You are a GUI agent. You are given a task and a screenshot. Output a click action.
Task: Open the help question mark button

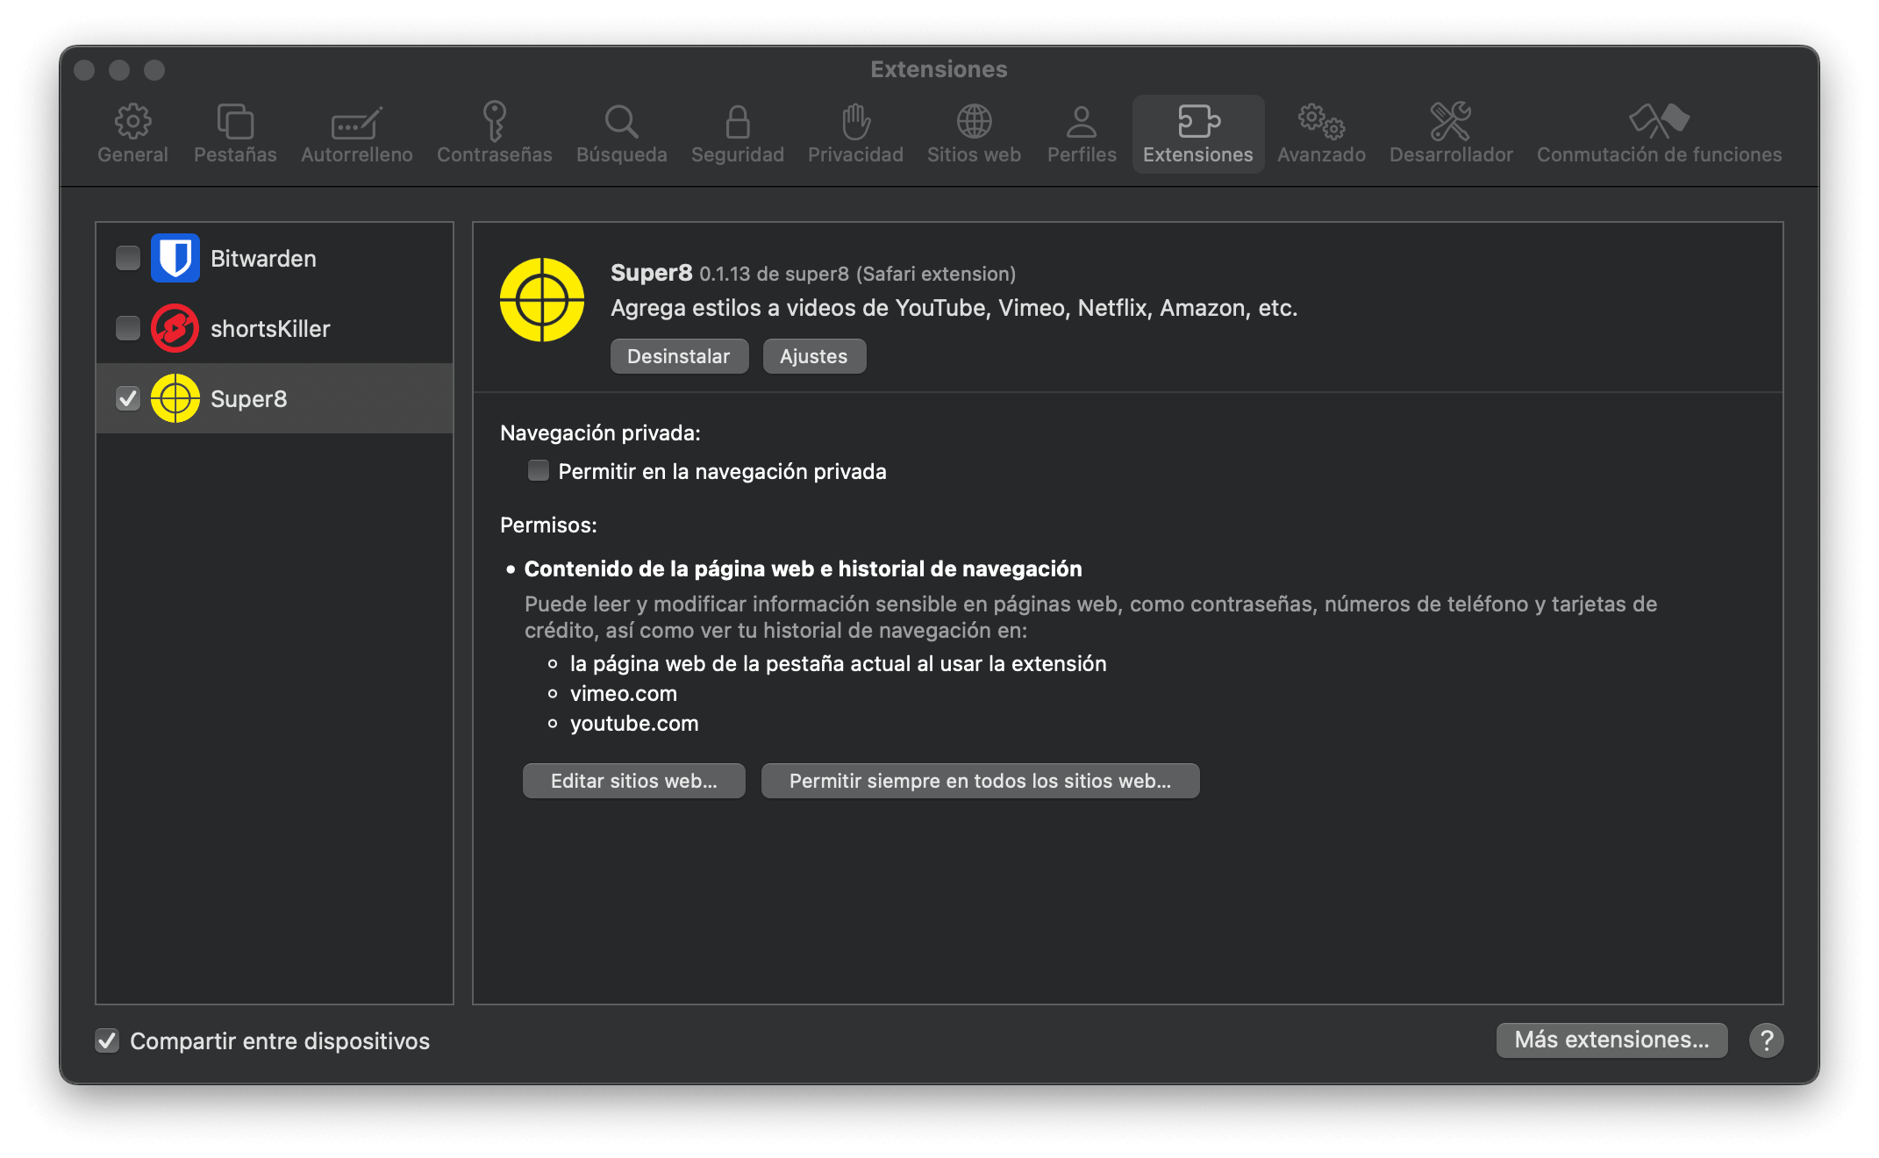1766,1040
